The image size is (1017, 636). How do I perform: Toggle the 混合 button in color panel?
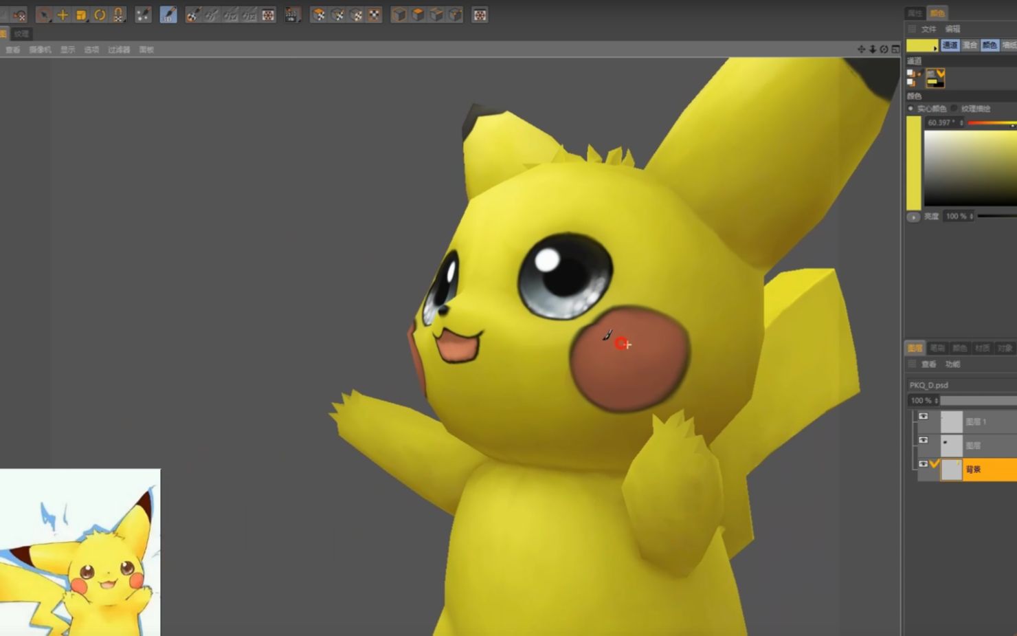pyautogui.click(x=970, y=45)
